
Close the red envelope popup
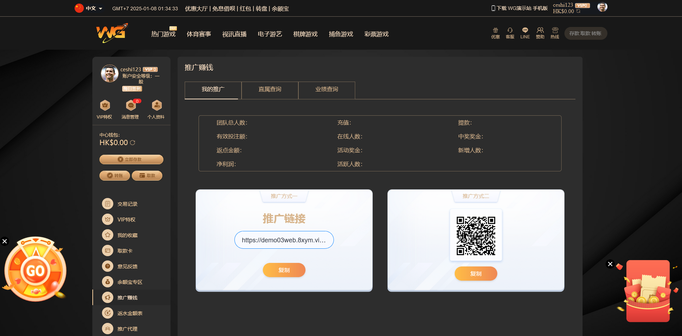[610, 264]
